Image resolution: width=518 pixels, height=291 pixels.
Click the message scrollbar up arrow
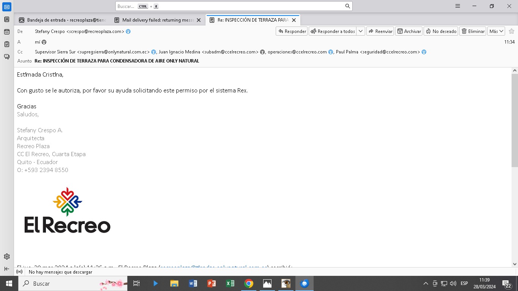[515, 70]
